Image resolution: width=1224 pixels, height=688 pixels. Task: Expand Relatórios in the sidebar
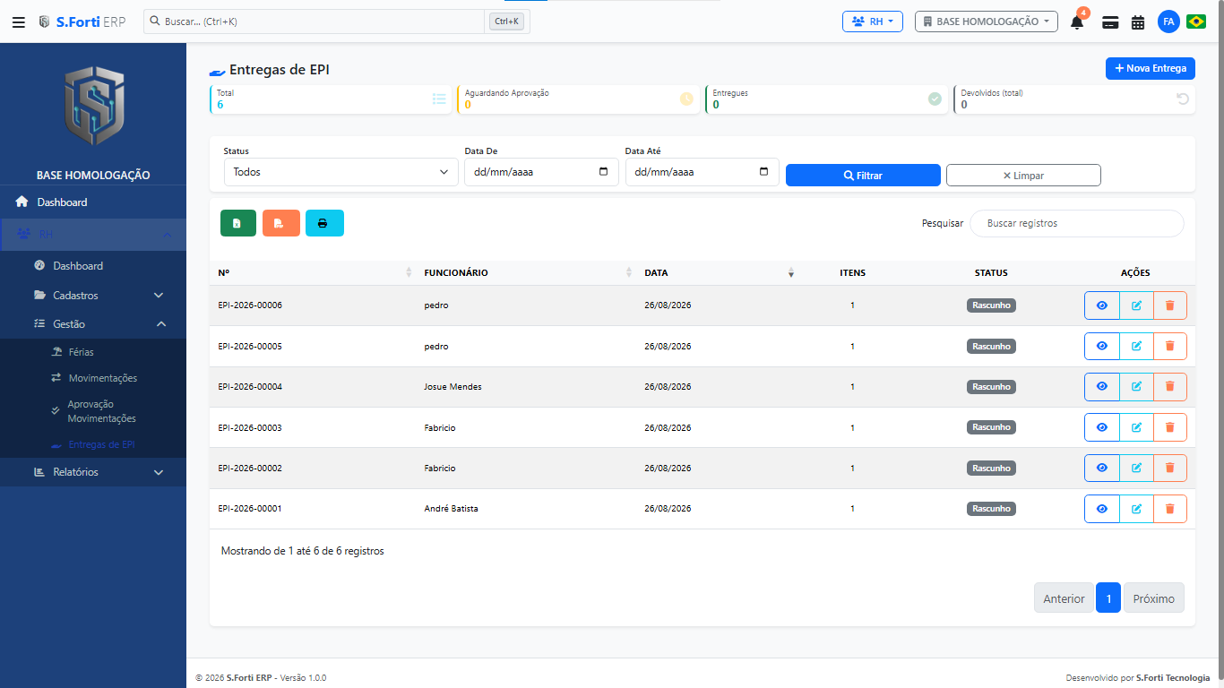coord(93,472)
